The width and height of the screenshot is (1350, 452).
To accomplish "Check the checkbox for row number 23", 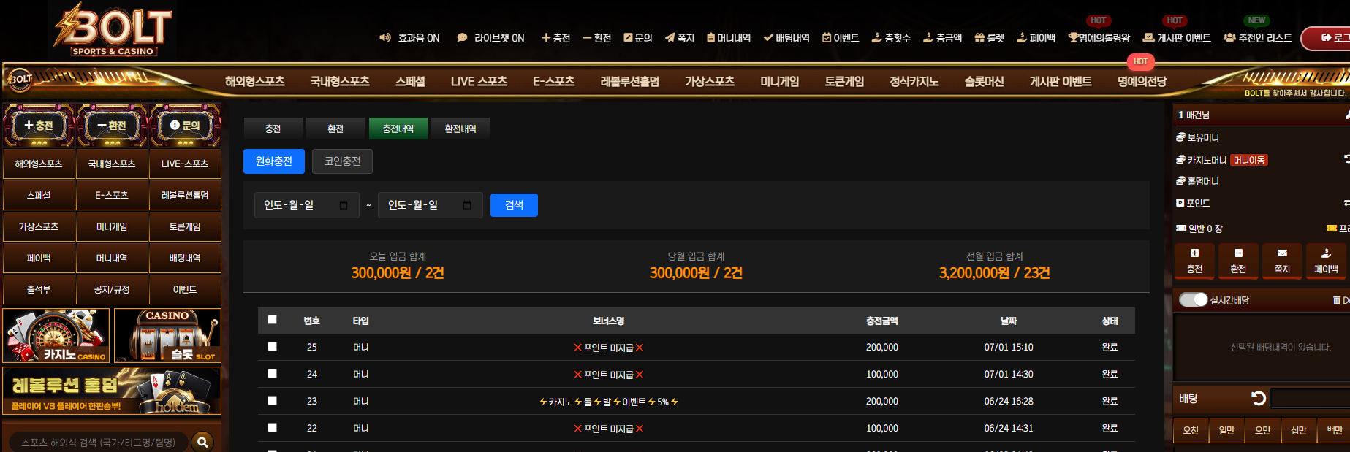I will tap(273, 401).
